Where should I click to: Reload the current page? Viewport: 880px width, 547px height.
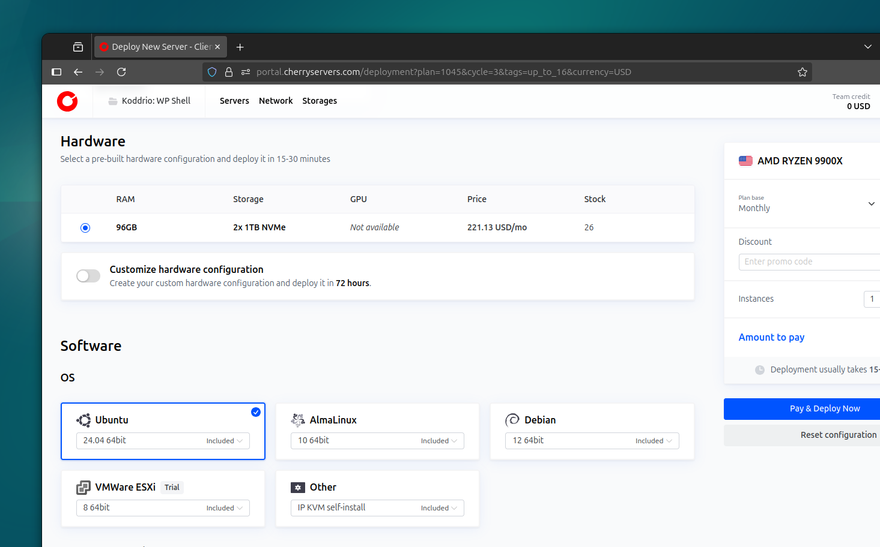pyautogui.click(x=121, y=72)
